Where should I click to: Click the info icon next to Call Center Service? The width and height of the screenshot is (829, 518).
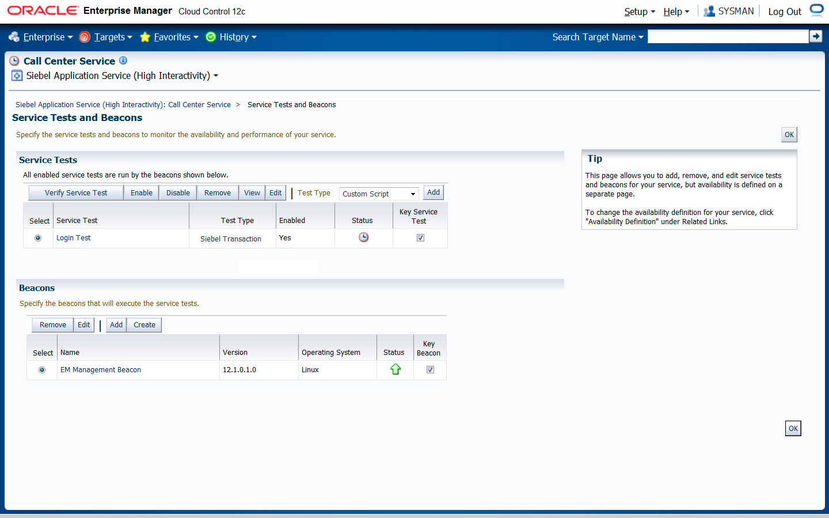coord(123,61)
